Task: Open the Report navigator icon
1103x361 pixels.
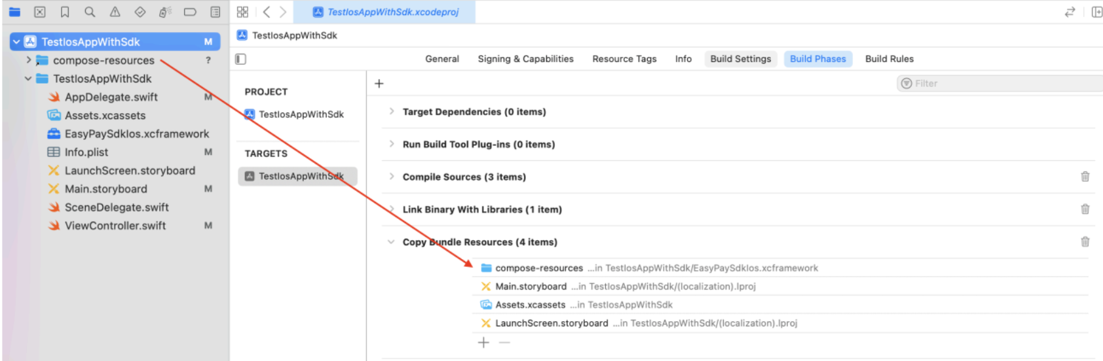Action: 215,12
